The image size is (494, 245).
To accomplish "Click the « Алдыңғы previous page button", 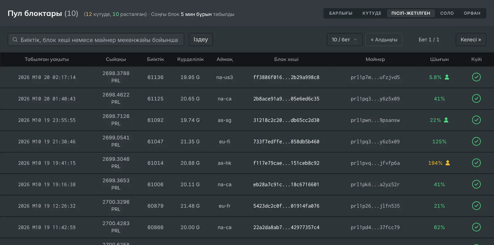I will click(384, 40).
